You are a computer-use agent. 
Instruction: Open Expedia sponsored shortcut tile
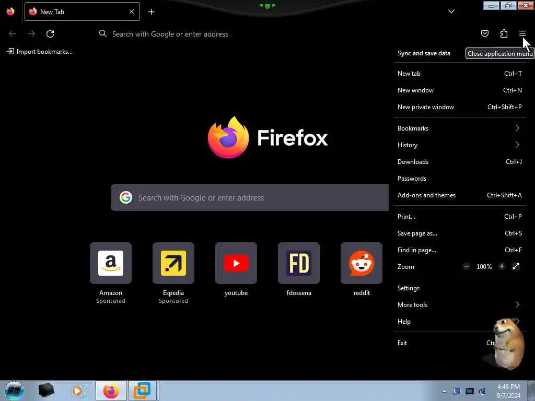coord(173,273)
